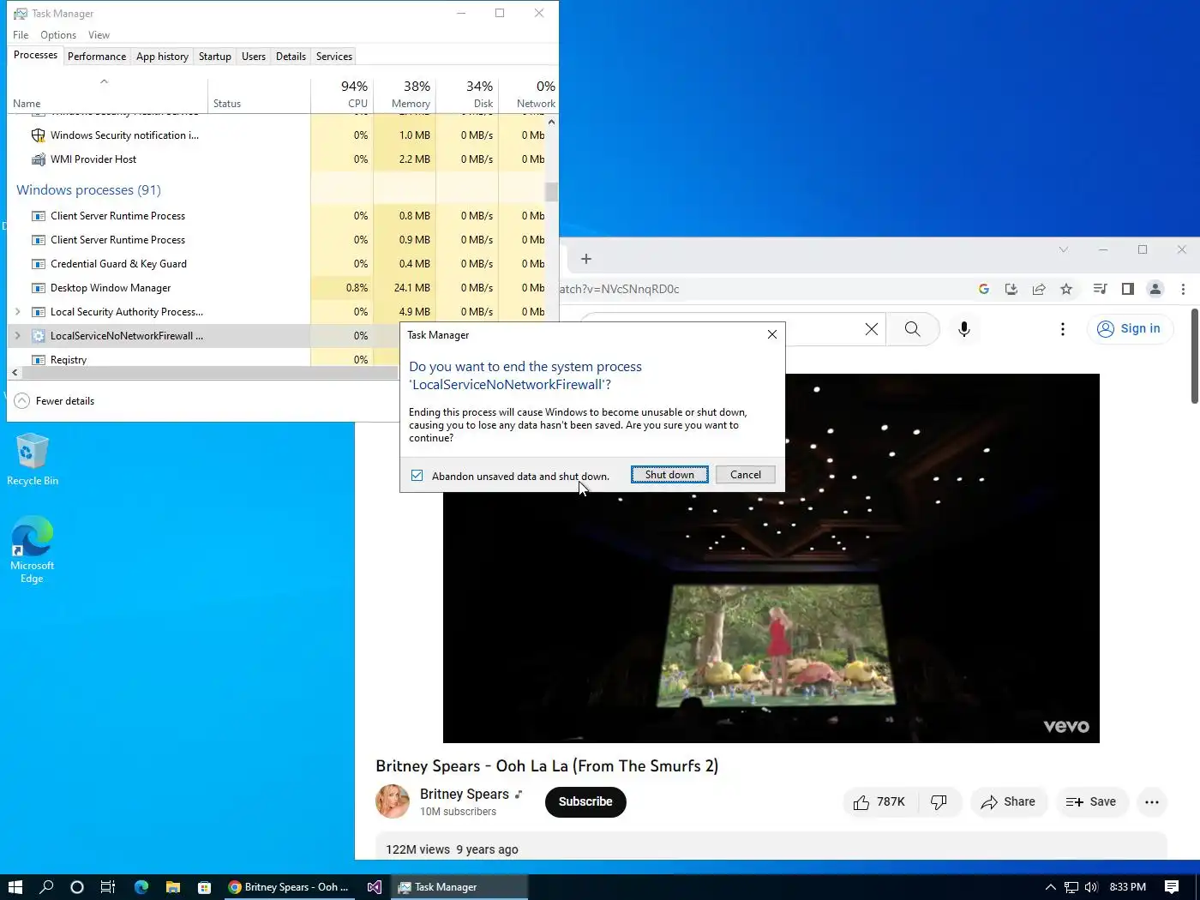Sort by Name column header
1200x900 pixels.
pyautogui.click(x=107, y=94)
